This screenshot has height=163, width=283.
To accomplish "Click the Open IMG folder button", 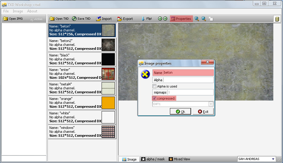I will pyautogui.click(x=13, y=19).
